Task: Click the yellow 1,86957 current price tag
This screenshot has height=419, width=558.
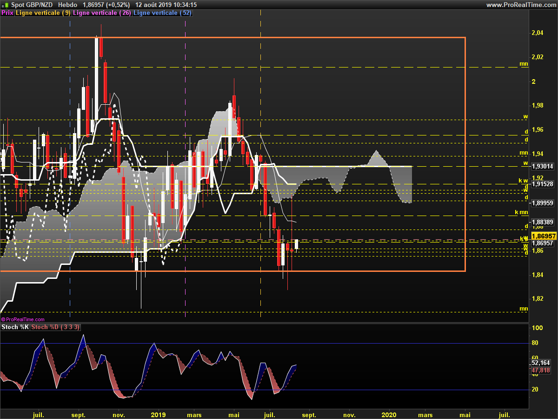Action: click(x=543, y=237)
